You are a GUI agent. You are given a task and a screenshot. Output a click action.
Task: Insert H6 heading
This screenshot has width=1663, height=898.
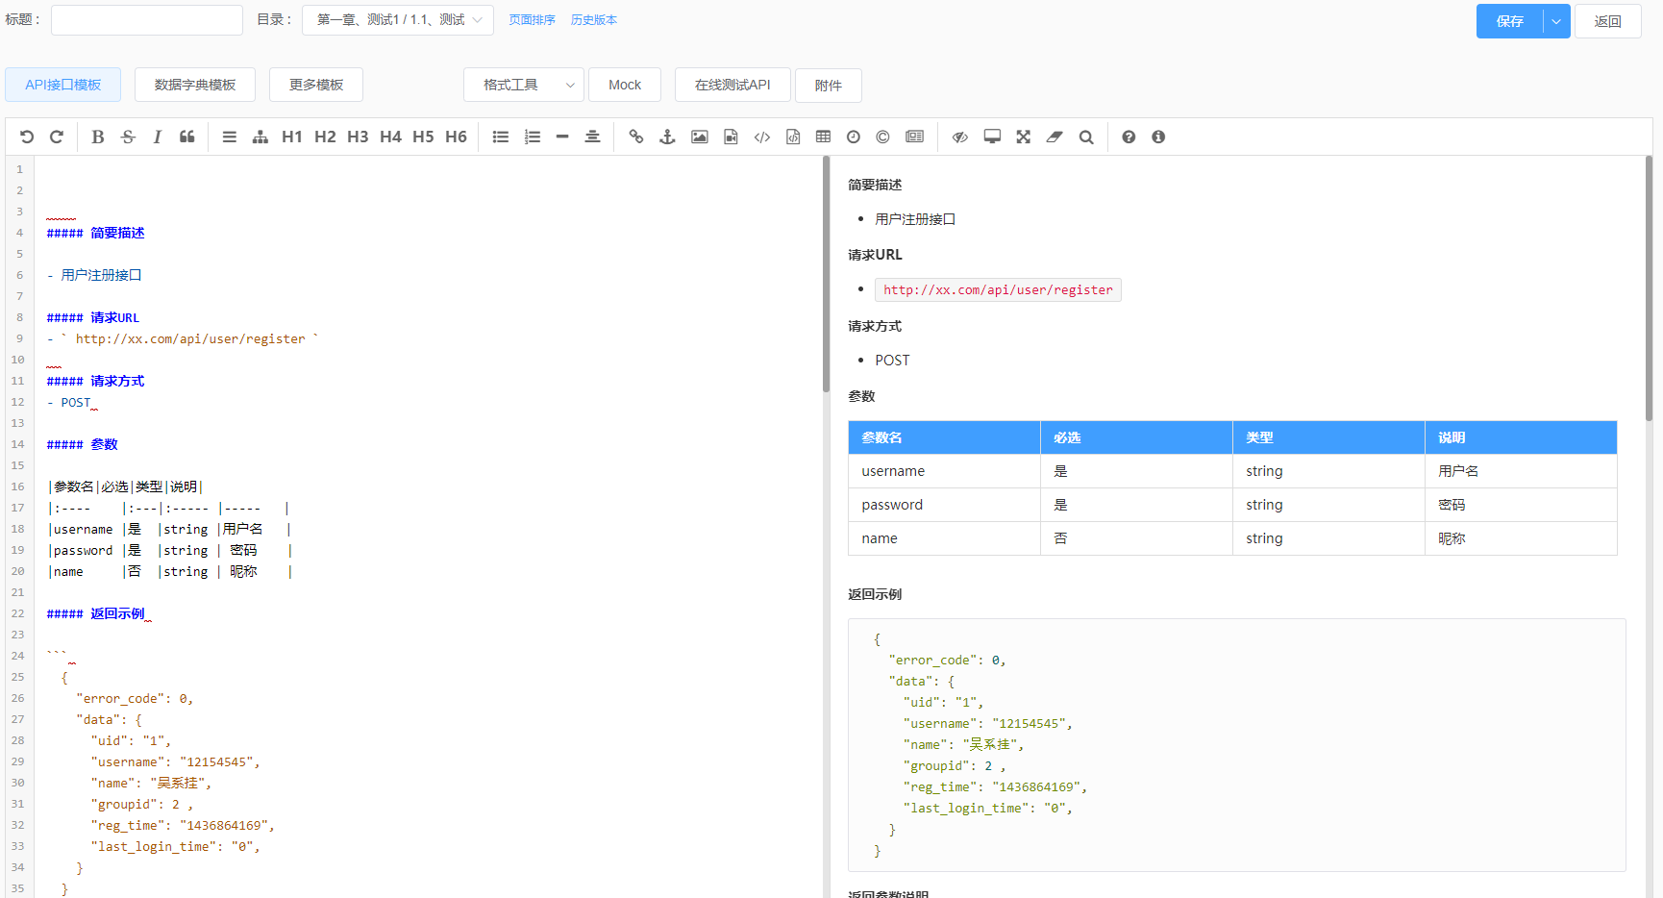tap(456, 137)
